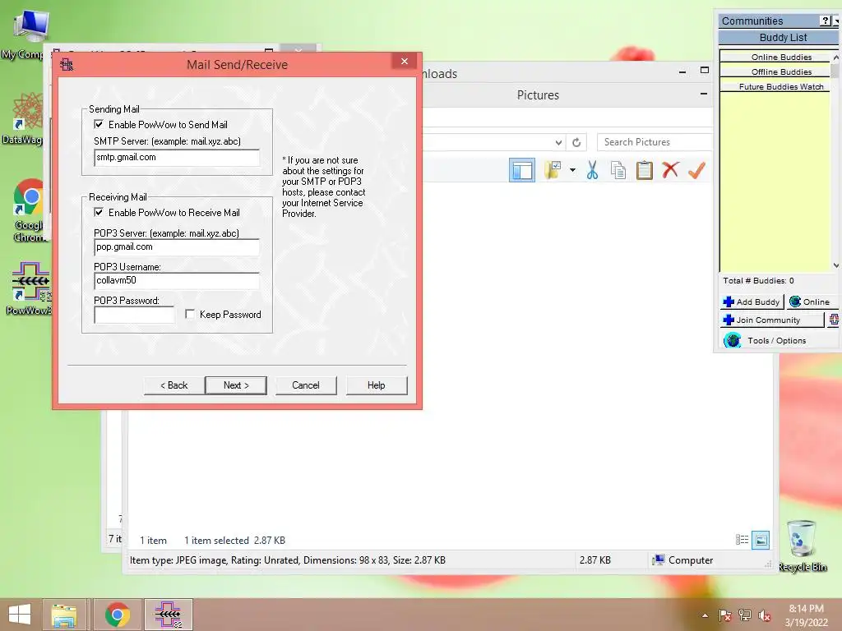Check the Keep Password checkbox
The width and height of the screenshot is (842, 631).
(x=190, y=314)
